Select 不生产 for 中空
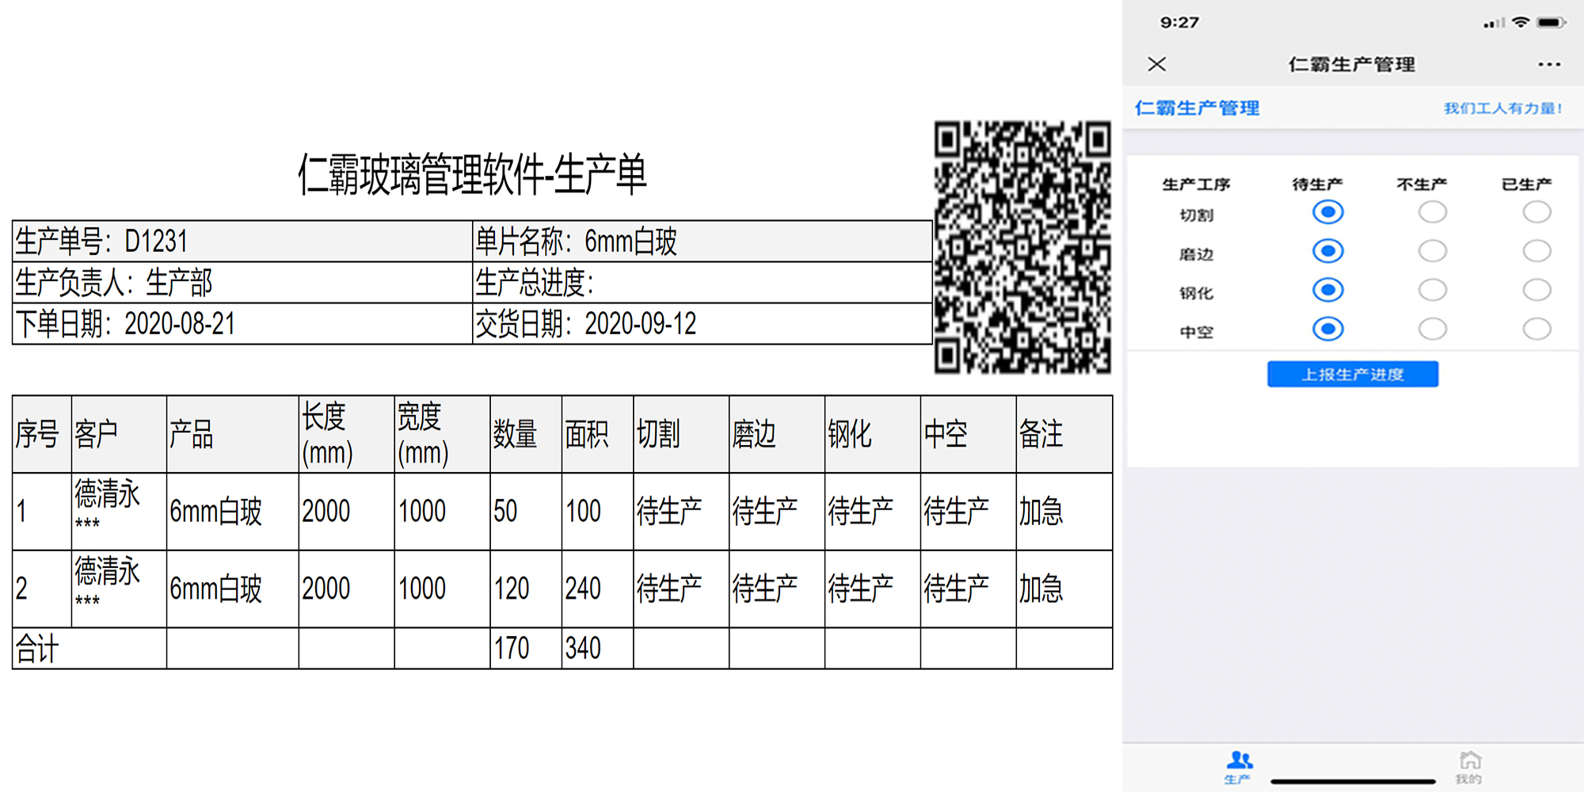1584x792 pixels. click(1432, 329)
